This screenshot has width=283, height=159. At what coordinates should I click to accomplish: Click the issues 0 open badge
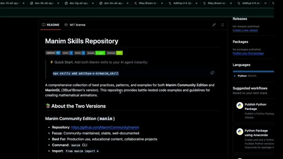coord(96,53)
